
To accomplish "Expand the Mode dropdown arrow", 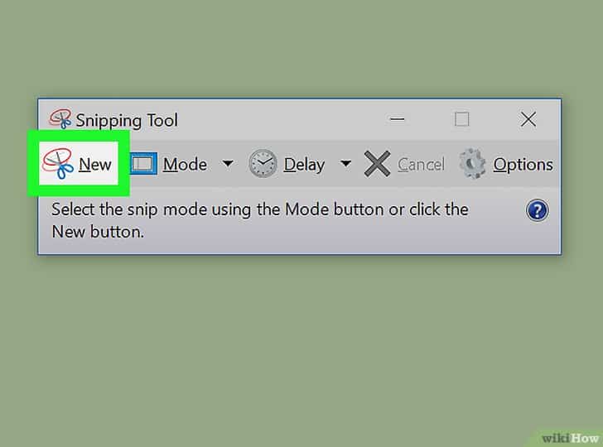I will pyautogui.click(x=227, y=164).
